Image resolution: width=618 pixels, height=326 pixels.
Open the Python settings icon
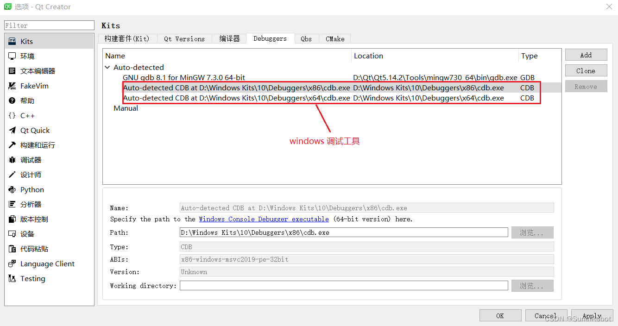pyautogui.click(x=12, y=189)
